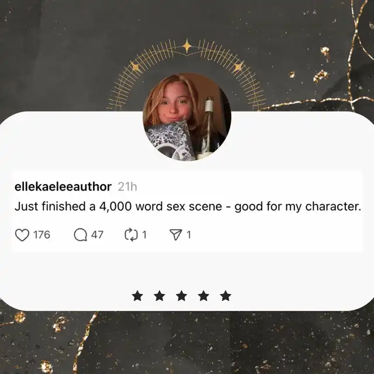The height and width of the screenshot is (374, 374).
Task: Click the third rating star
Action: point(182,296)
